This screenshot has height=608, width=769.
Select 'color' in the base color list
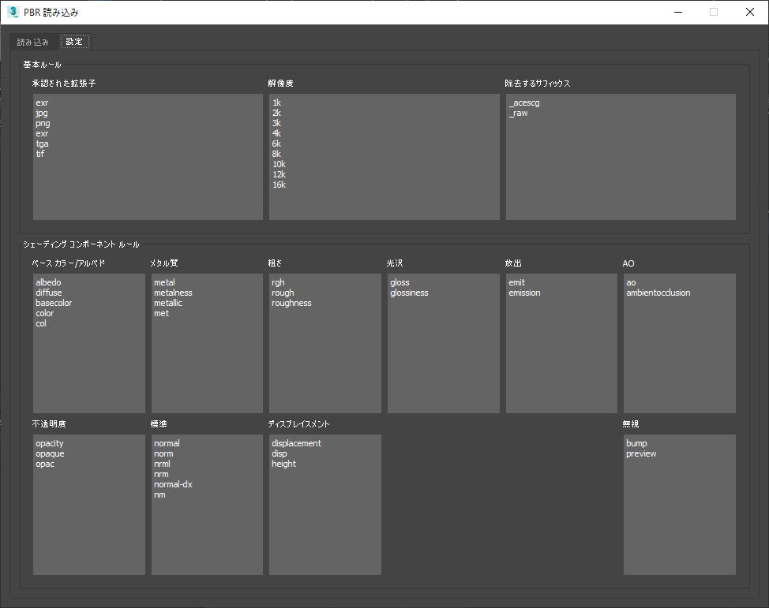45,314
